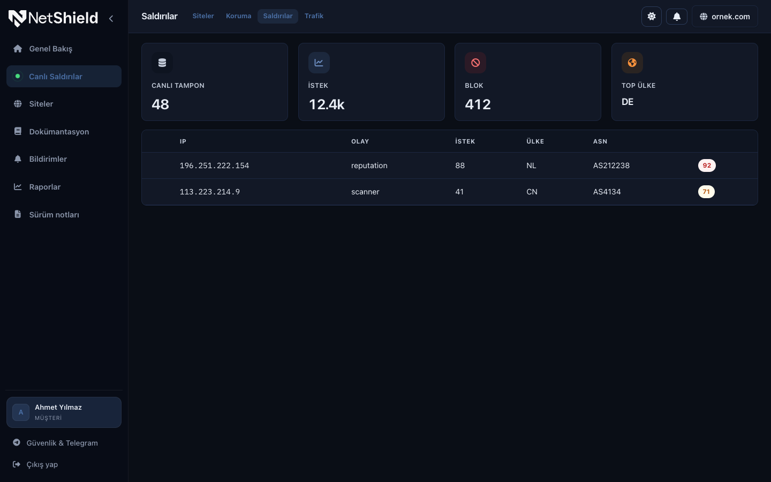The height and width of the screenshot is (482, 771).
Task: Click the NetShield logo
Action: tap(53, 18)
